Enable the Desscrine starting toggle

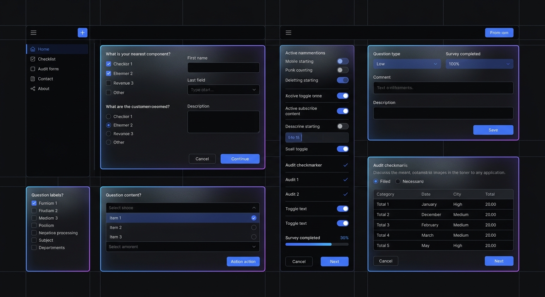point(343,126)
